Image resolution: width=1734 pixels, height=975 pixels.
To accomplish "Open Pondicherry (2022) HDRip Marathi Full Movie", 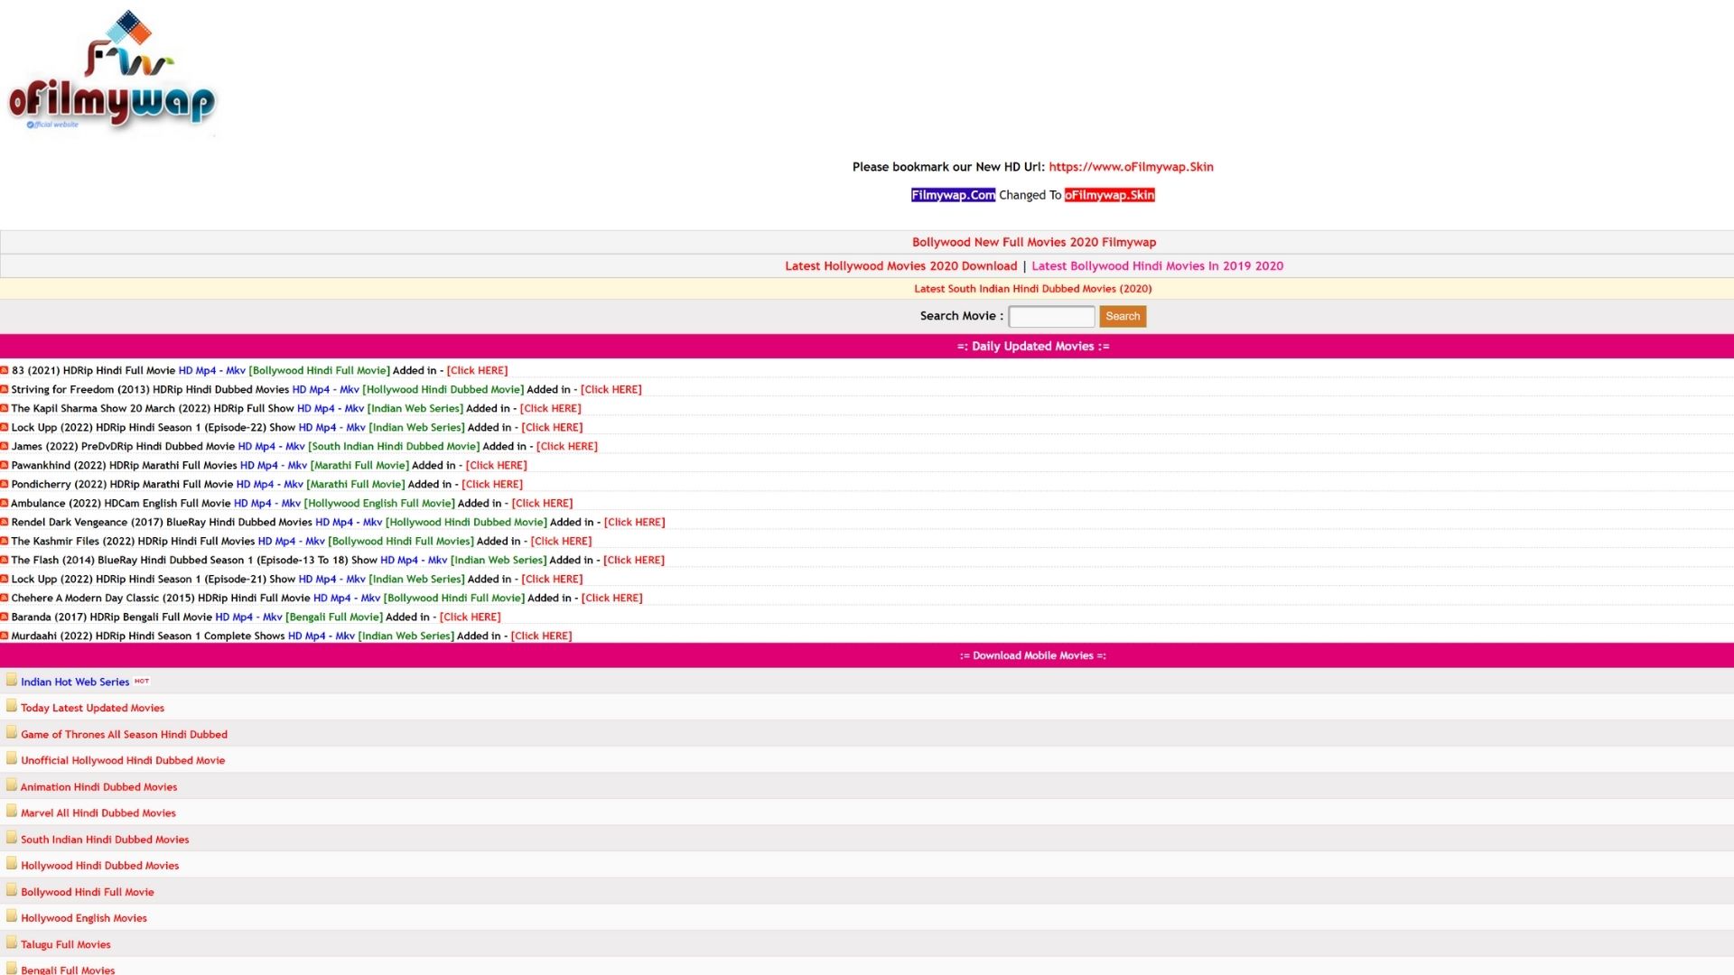I will [122, 484].
